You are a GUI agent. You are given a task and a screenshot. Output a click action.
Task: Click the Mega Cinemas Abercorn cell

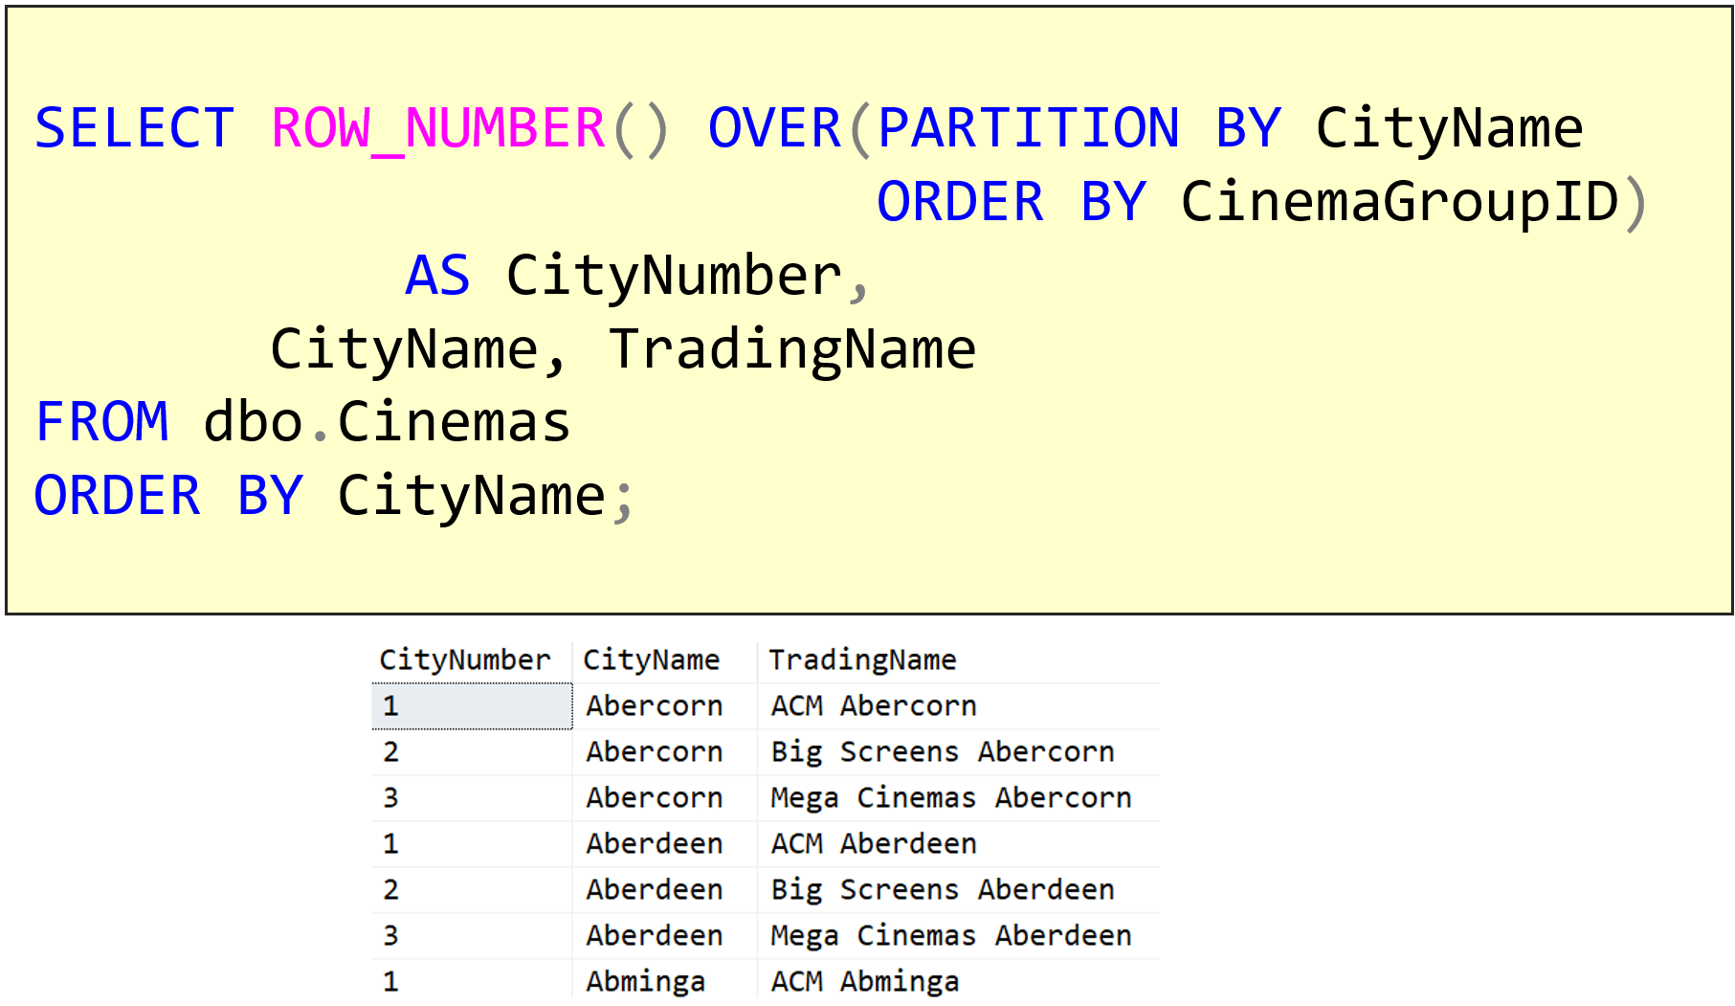(951, 797)
